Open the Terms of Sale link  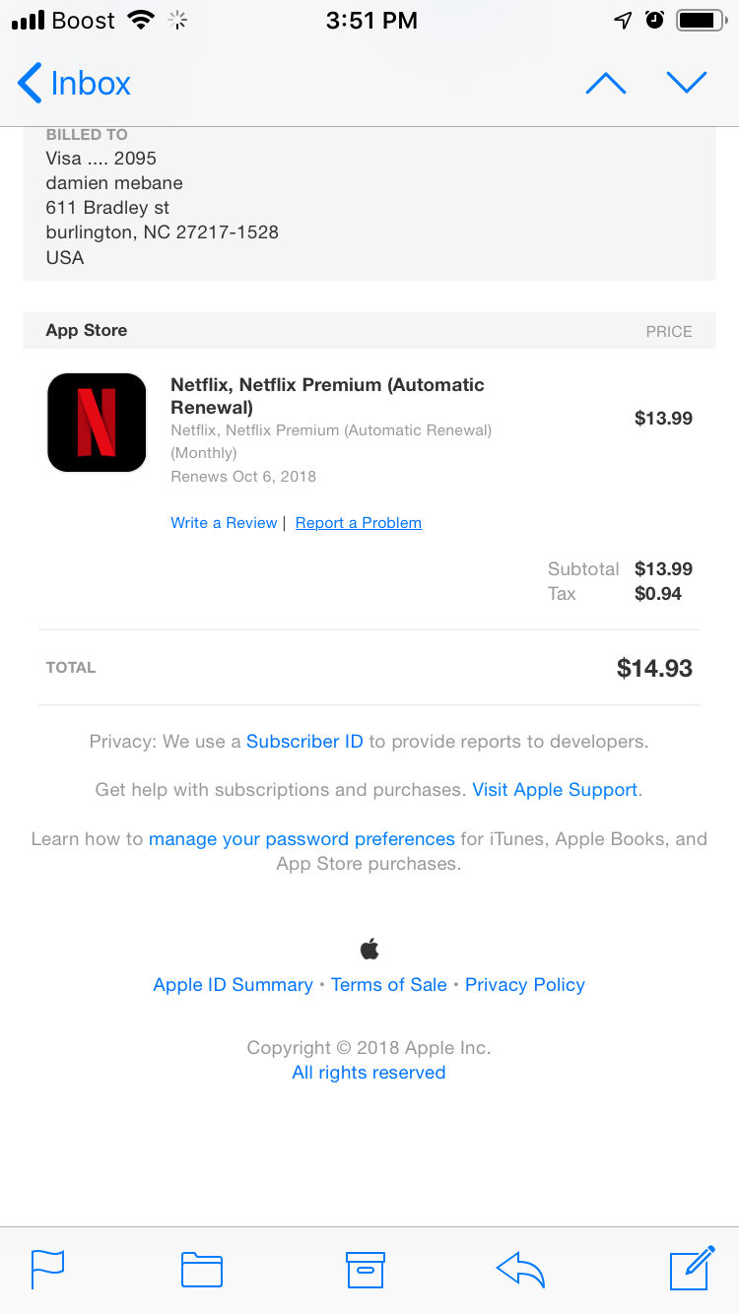389,985
